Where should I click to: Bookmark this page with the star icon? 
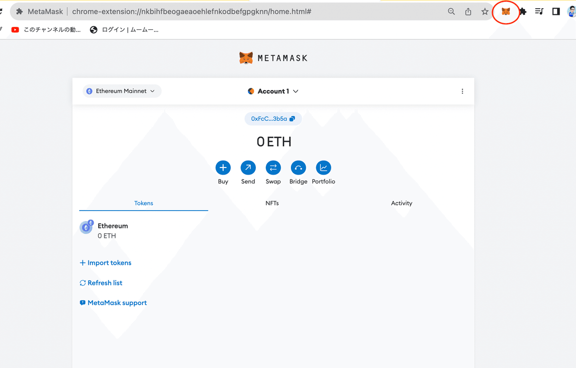click(x=485, y=12)
